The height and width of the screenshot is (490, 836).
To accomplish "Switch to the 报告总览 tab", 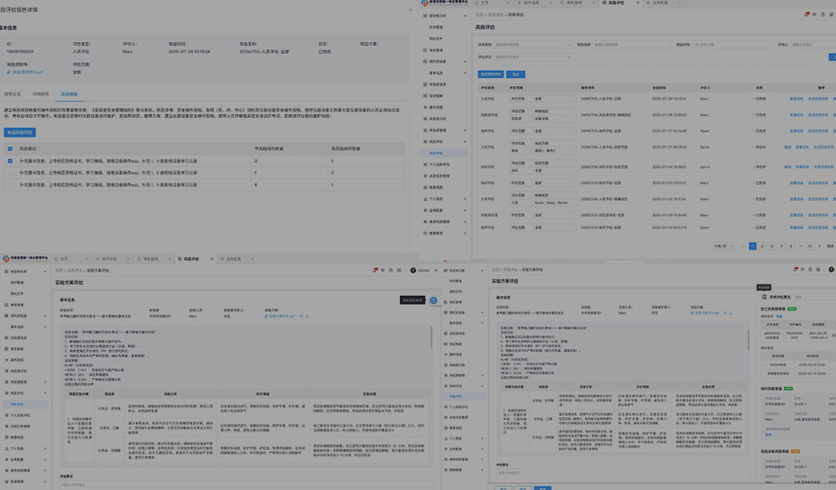I will [x=13, y=94].
